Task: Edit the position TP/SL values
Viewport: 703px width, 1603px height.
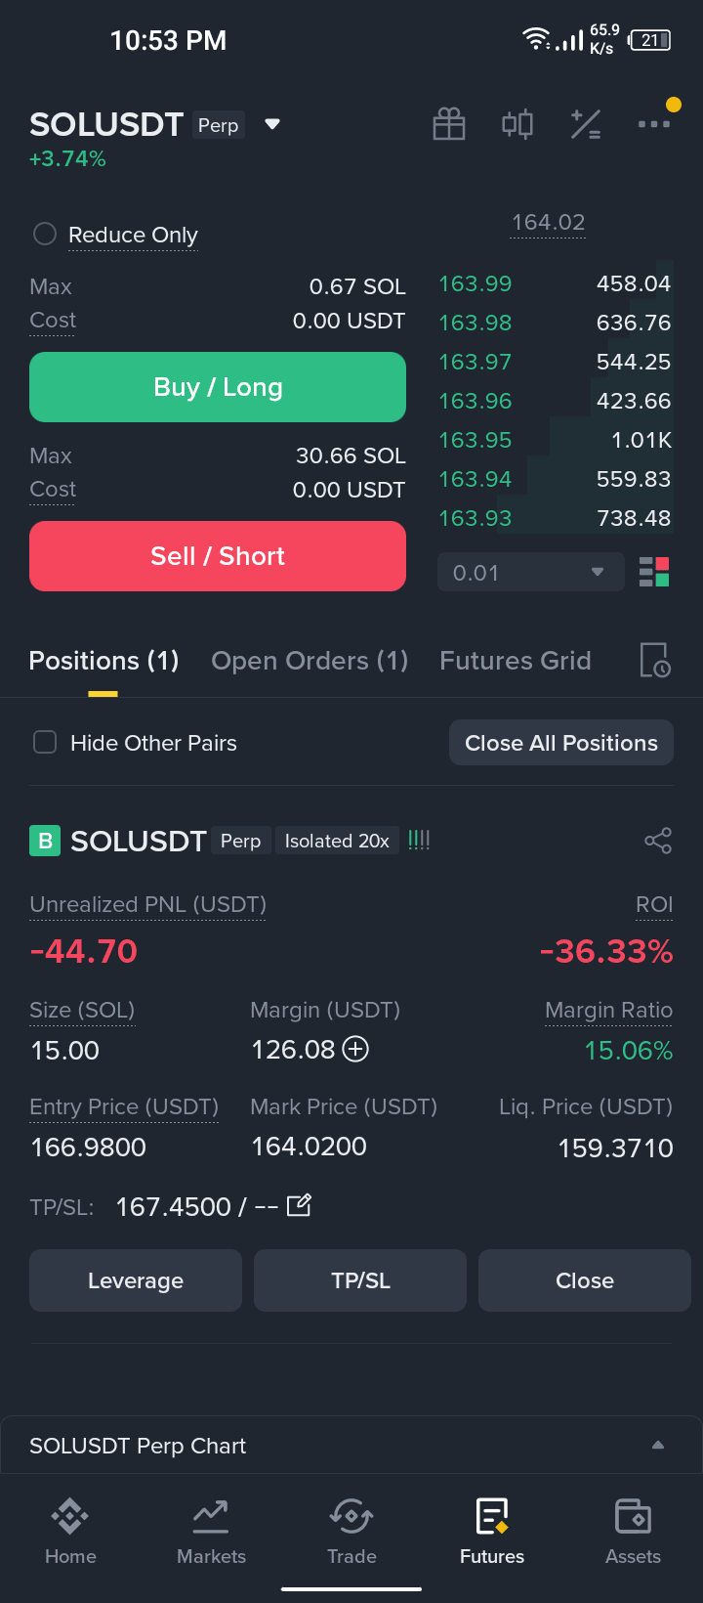Action: coord(299,1205)
